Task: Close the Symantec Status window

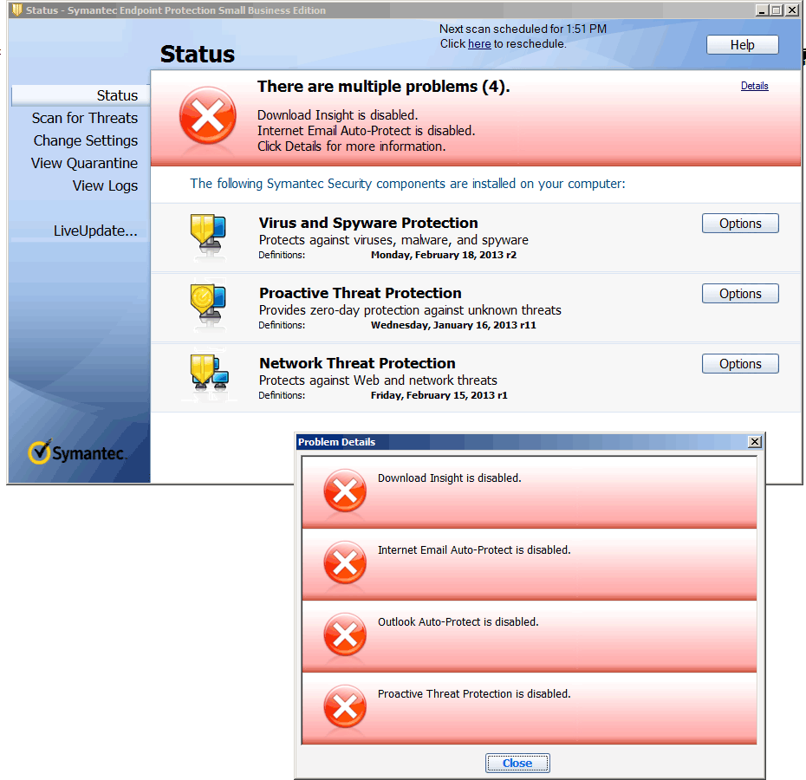Action: tap(792, 10)
